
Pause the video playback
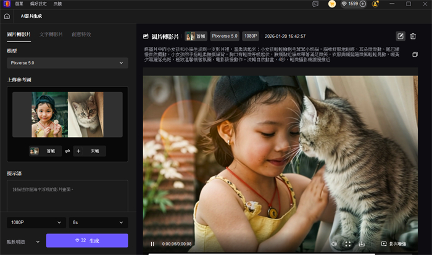coord(152,244)
